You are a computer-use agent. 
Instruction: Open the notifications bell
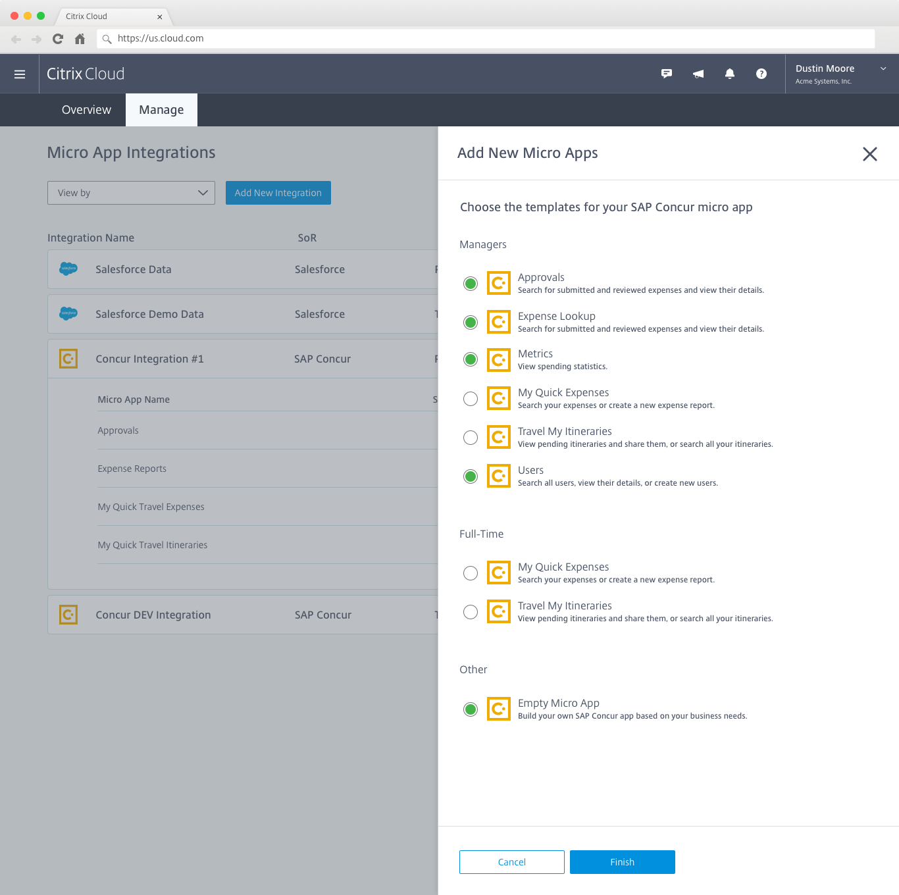[x=730, y=74]
